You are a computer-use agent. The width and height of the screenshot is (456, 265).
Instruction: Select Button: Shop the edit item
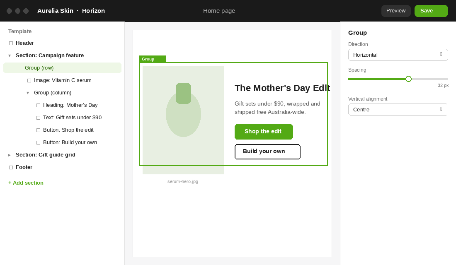[x=68, y=130]
